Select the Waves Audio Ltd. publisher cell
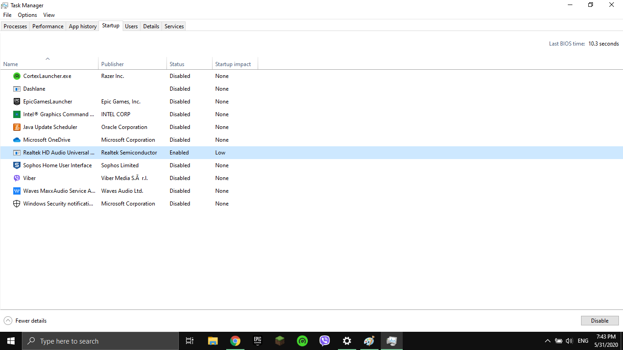This screenshot has height=350, width=623. pyautogui.click(x=122, y=191)
